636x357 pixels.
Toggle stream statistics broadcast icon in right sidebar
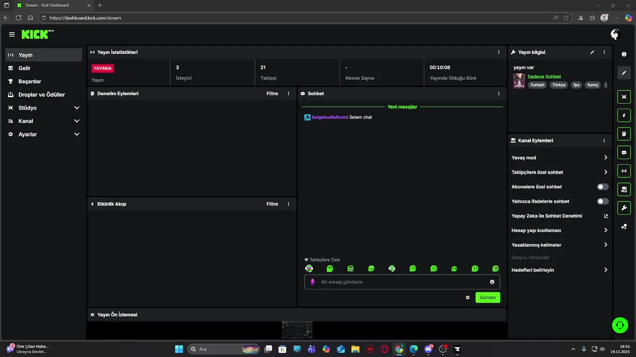[624, 171]
